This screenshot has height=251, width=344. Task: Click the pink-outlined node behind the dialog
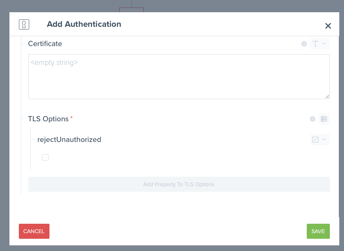point(131,9)
